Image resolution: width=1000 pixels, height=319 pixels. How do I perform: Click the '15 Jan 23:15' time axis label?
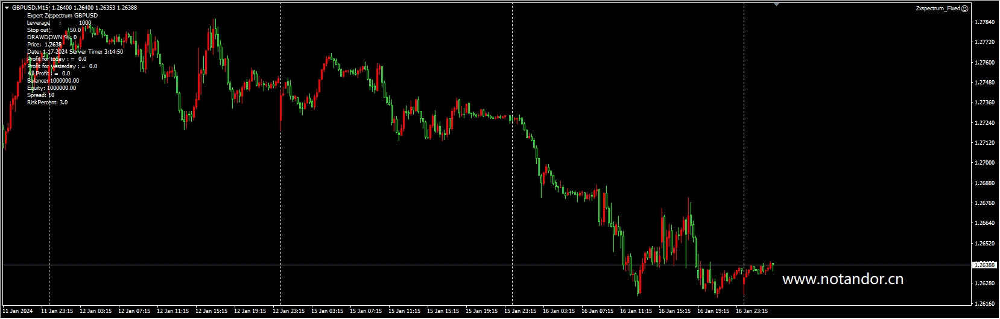pyautogui.click(x=521, y=312)
